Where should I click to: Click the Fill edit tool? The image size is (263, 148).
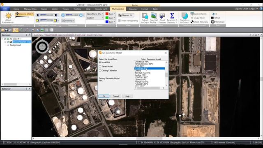[215, 14]
